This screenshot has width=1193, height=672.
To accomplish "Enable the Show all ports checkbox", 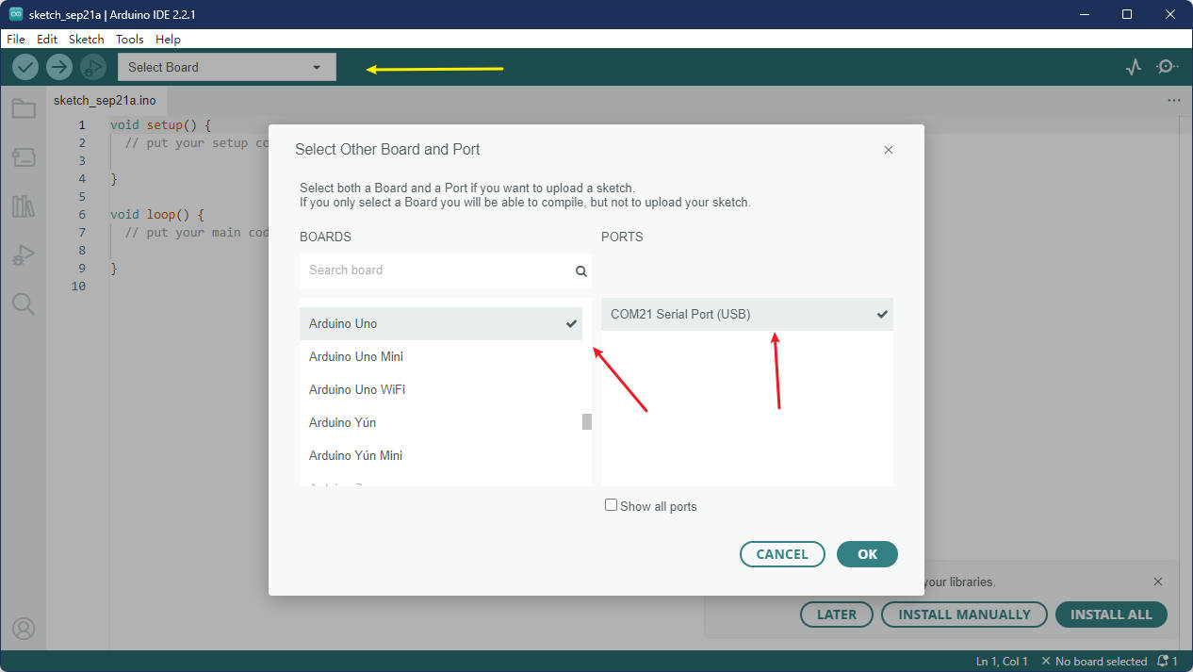I will point(611,505).
